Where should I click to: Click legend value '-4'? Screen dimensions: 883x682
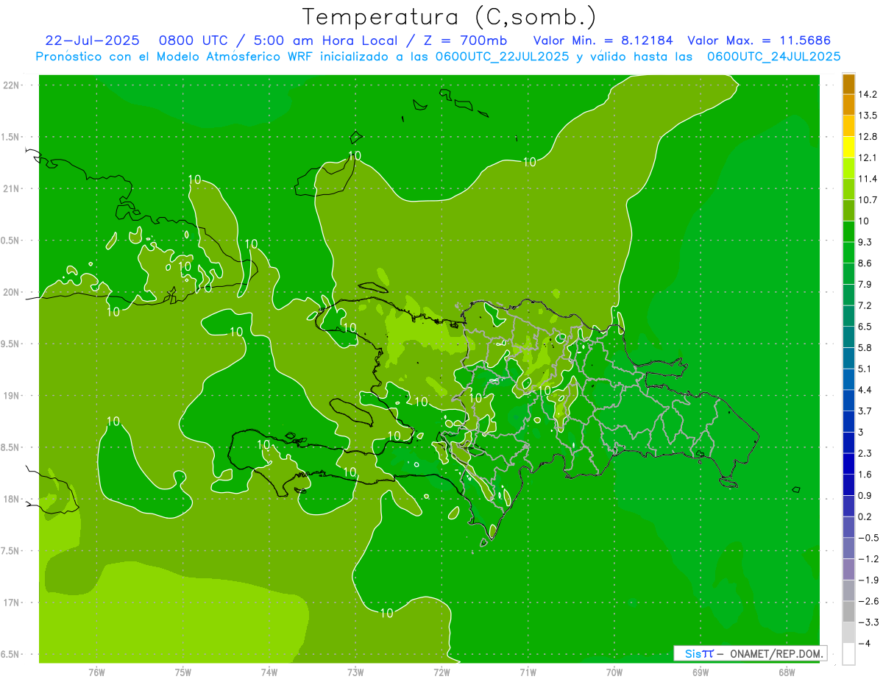865,644
